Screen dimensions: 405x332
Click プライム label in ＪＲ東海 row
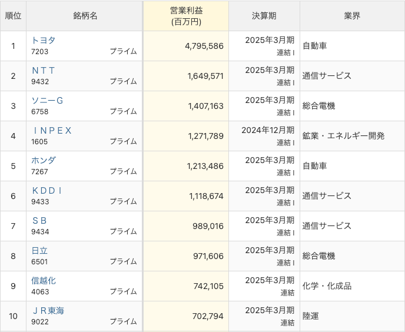(123, 321)
